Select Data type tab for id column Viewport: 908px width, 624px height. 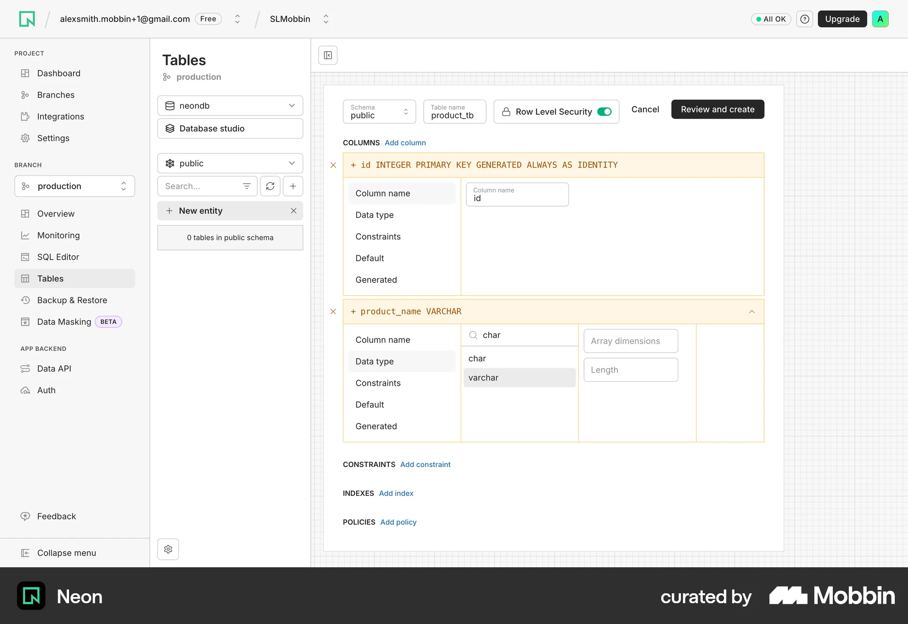click(402, 215)
